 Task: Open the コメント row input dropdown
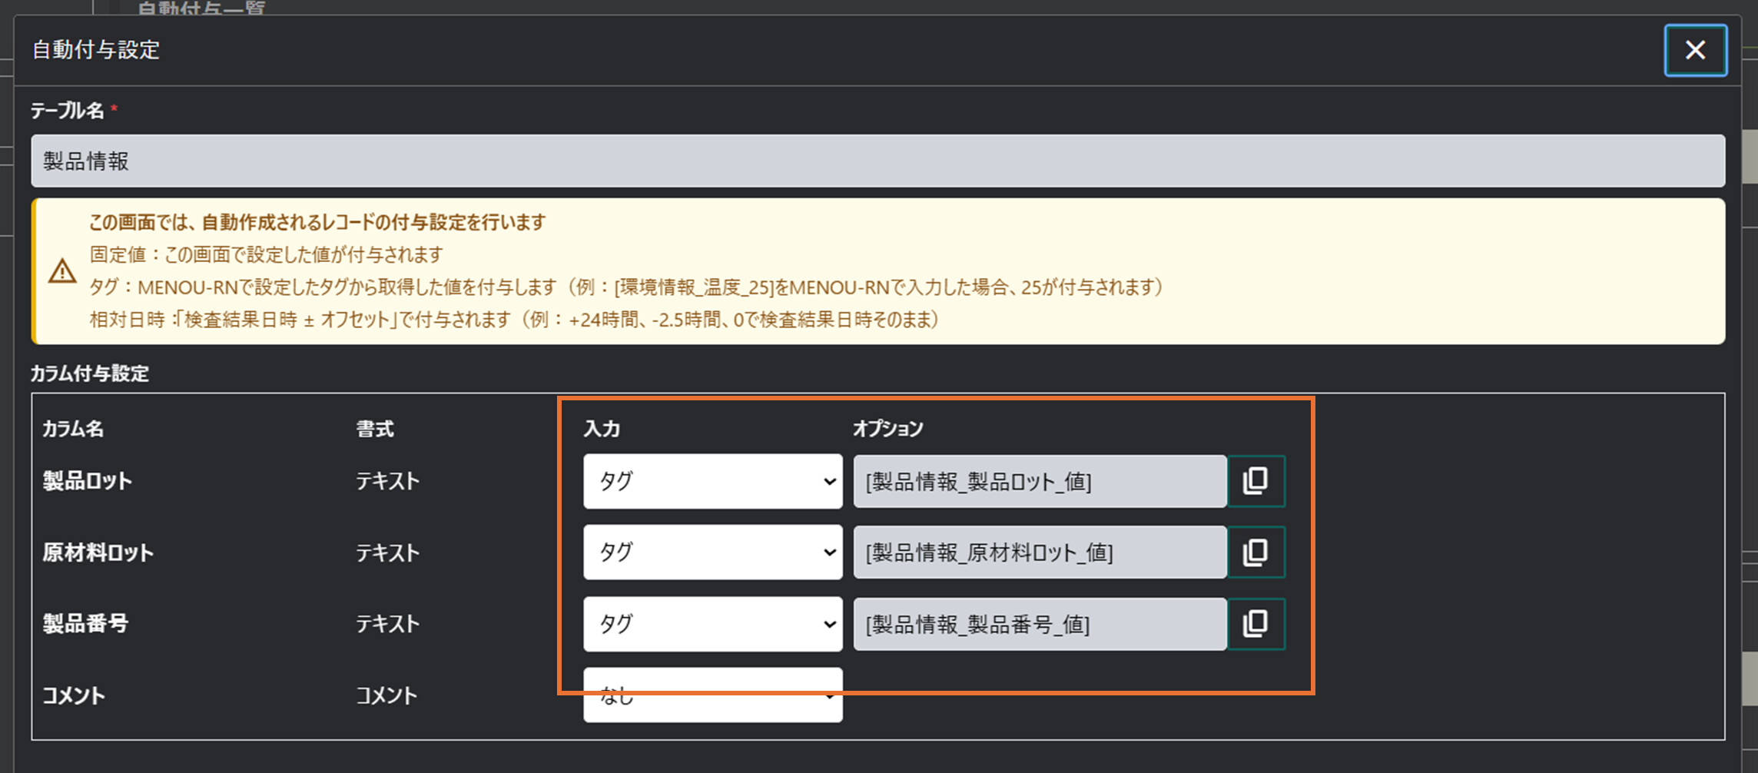click(712, 695)
